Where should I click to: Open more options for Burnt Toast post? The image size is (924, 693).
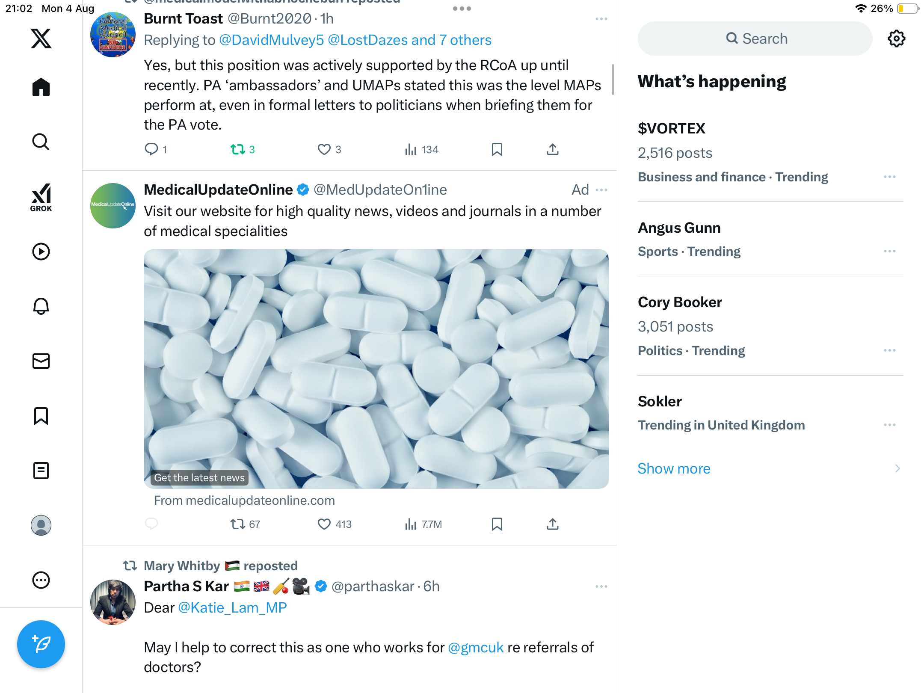point(601,19)
